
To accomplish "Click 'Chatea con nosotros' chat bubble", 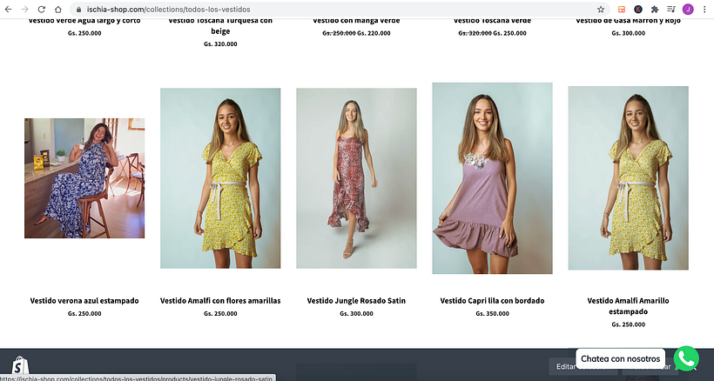I will [x=621, y=358].
